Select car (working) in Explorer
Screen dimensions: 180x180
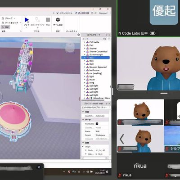pyautogui.click(x=95, y=73)
